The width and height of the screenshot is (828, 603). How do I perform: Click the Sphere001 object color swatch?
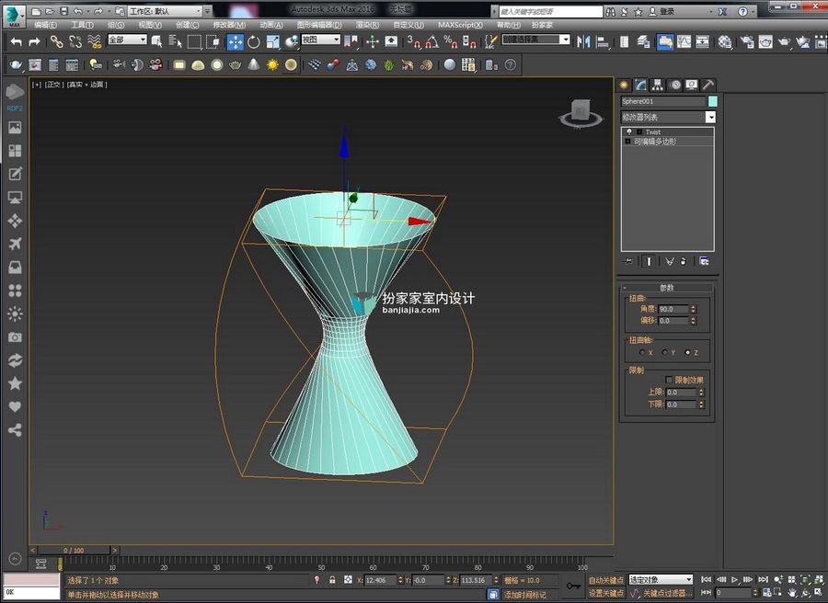[x=712, y=101]
